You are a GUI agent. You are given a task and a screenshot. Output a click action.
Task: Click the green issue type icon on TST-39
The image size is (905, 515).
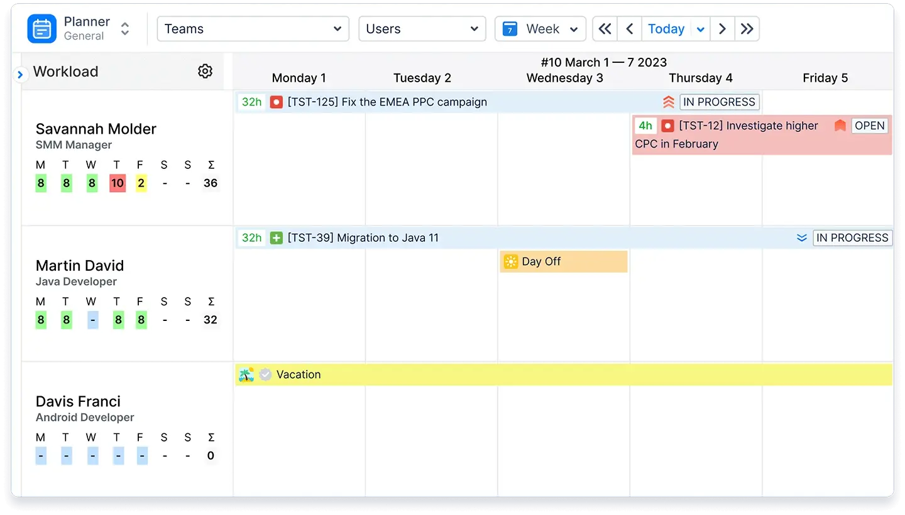pos(275,238)
